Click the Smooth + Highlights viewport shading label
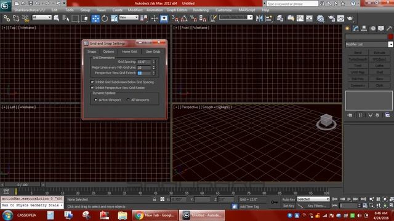The image size is (394, 221). coord(216,107)
